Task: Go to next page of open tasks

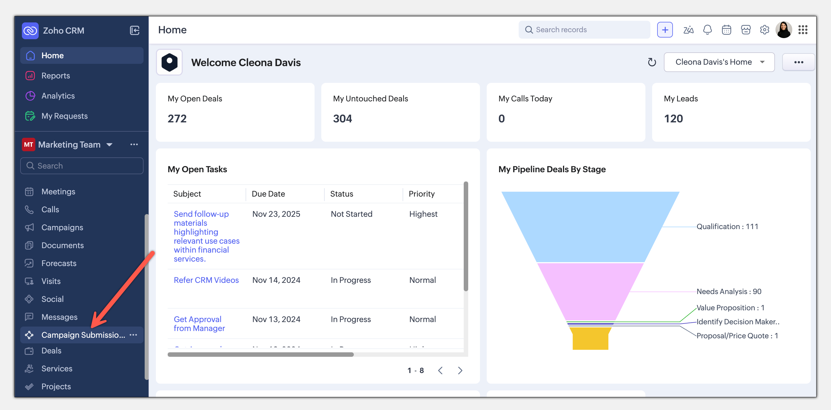Action: pyautogui.click(x=460, y=370)
